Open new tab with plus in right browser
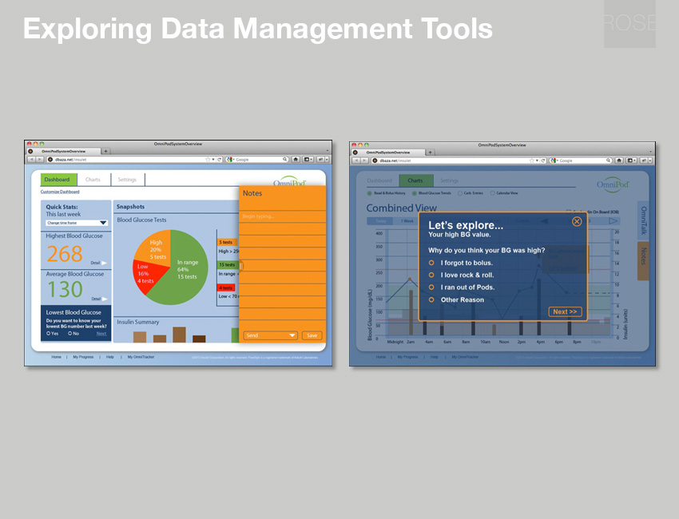 pyautogui.click(x=430, y=153)
